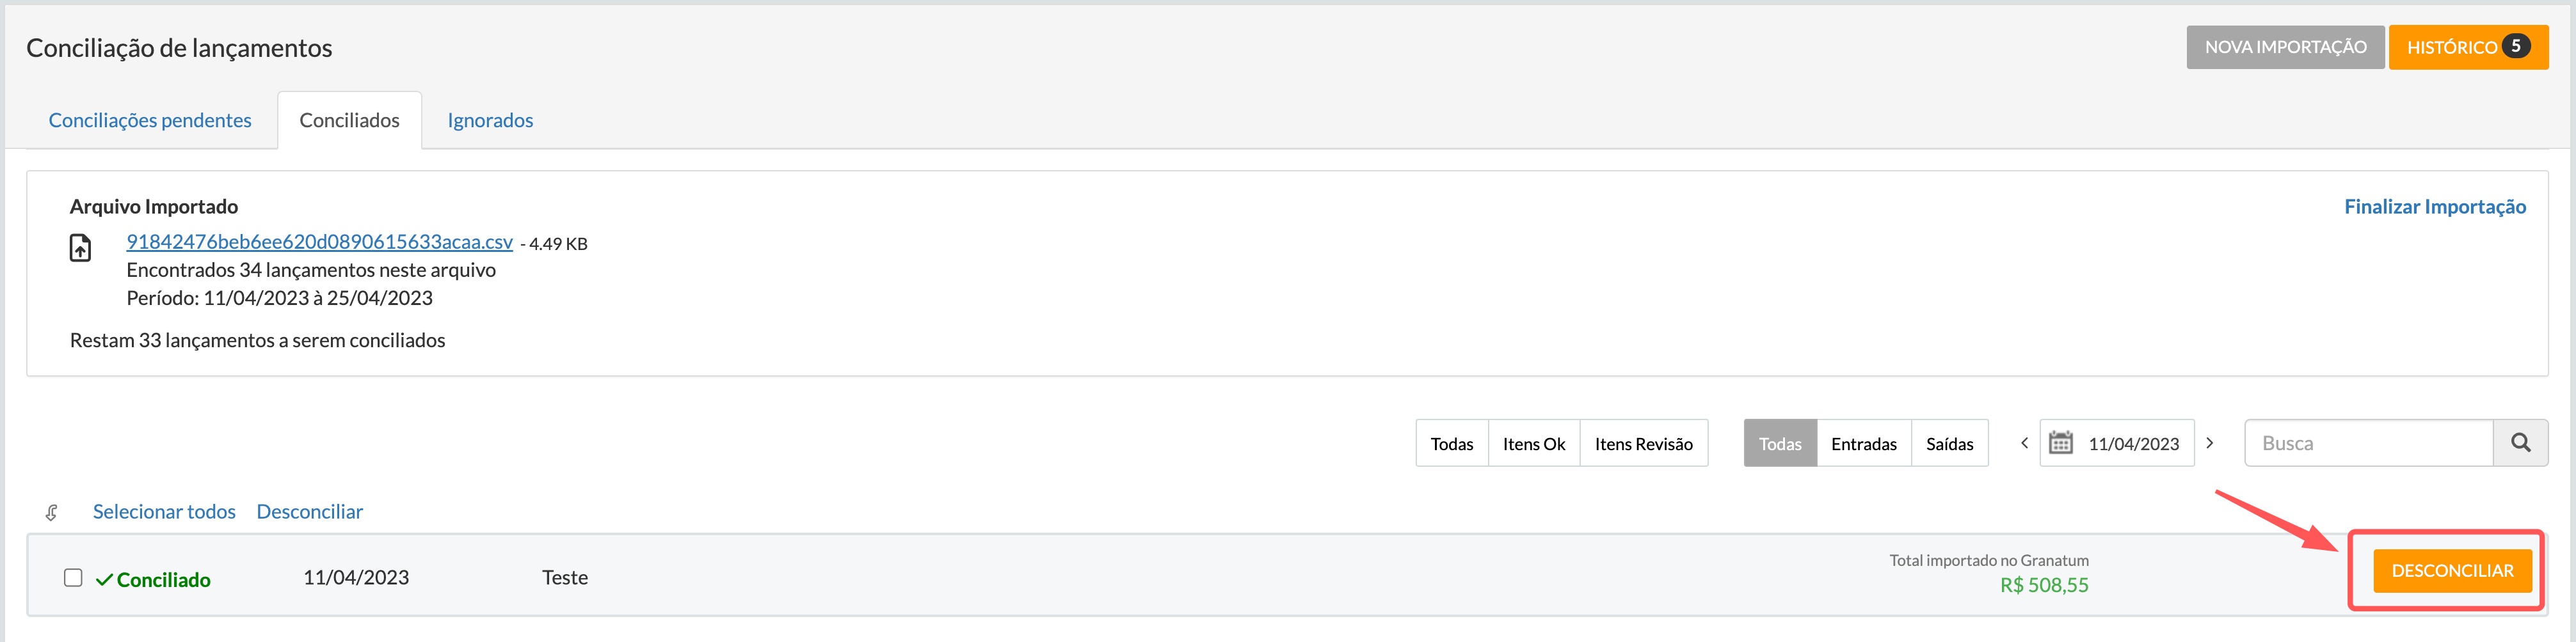Click the imported file upload icon

point(80,247)
